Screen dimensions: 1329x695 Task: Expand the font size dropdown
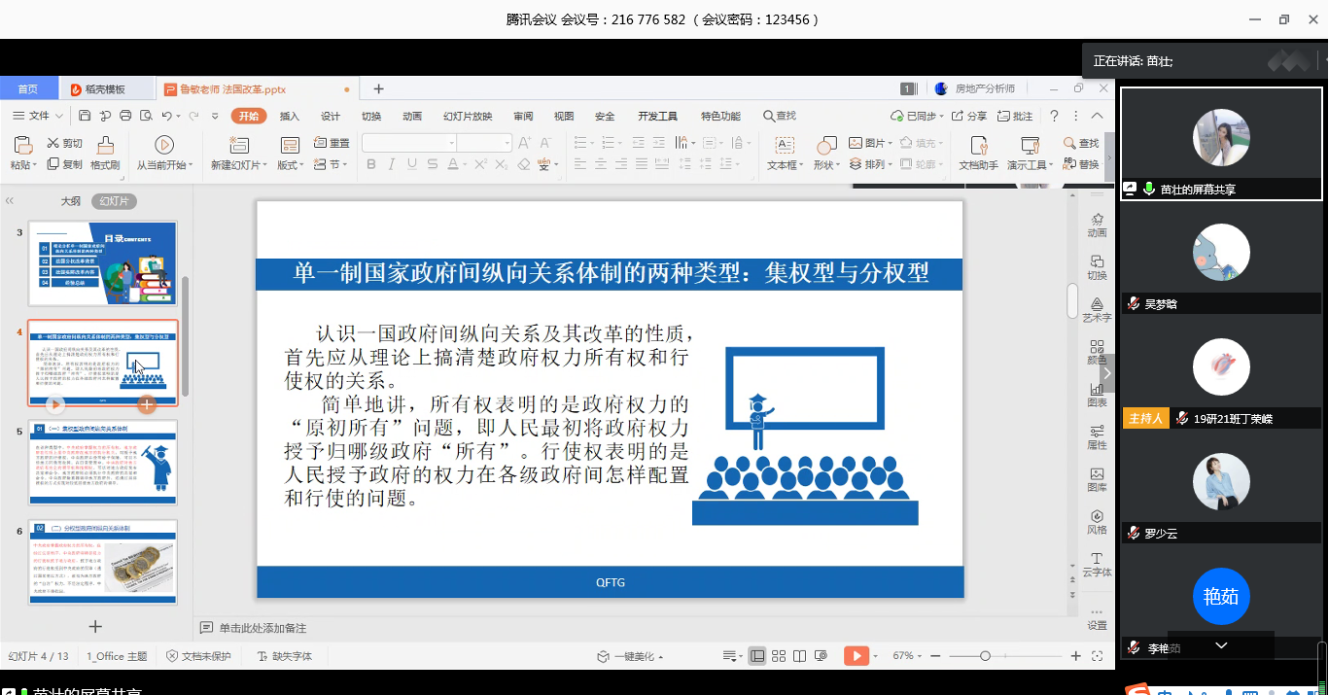click(x=507, y=142)
